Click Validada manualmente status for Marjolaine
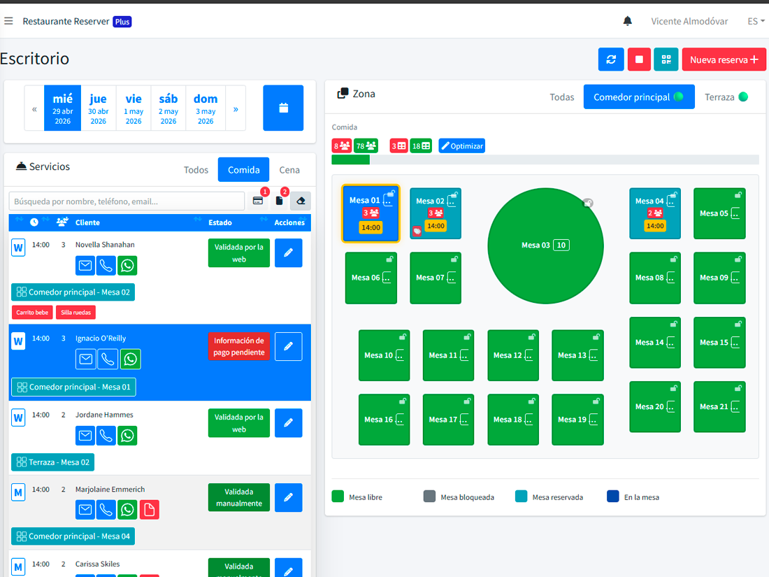The image size is (769, 577). [x=239, y=497]
